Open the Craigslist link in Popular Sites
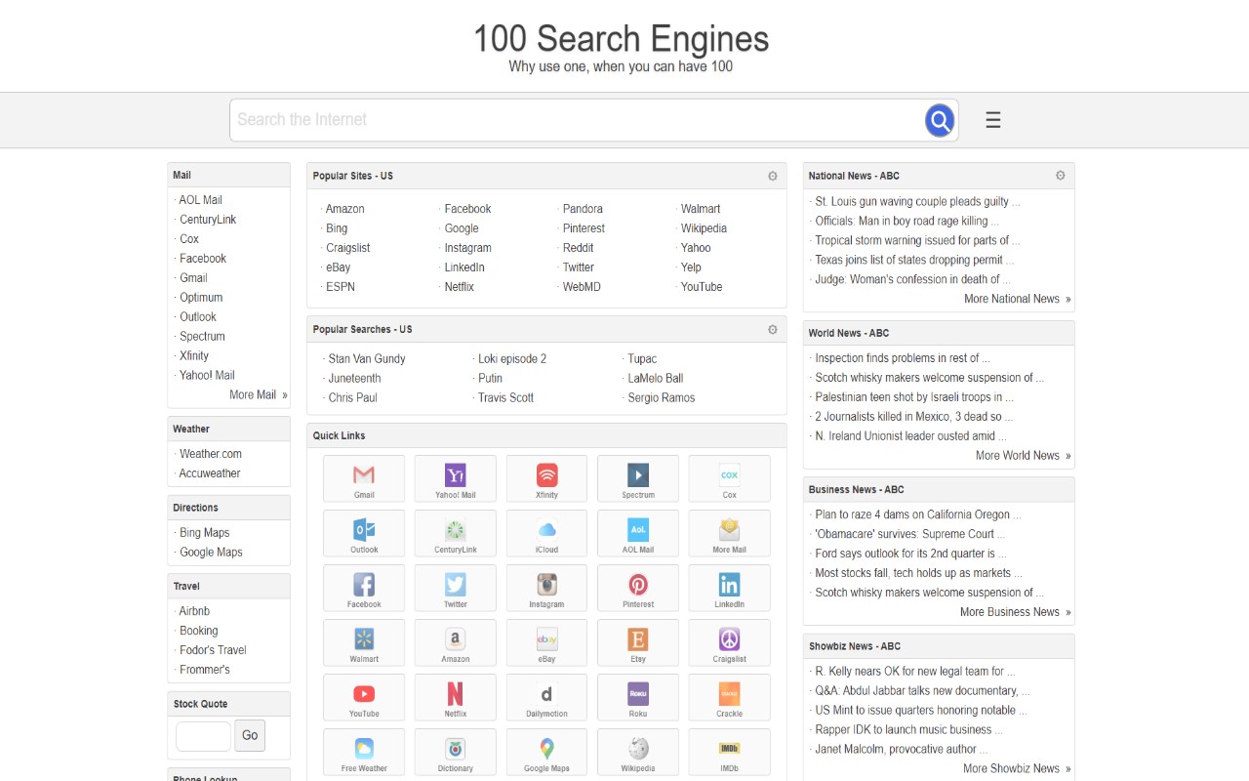 pyautogui.click(x=348, y=248)
